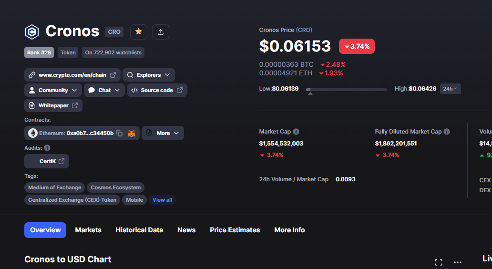Click the Token badge
Viewport: 492px width, 269px height.
tap(68, 52)
